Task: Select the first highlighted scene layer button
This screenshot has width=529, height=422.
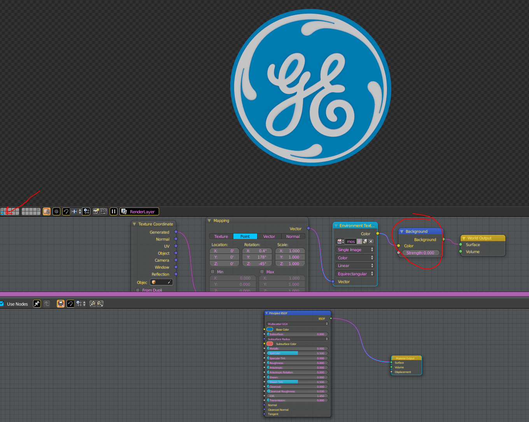Action: point(2,213)
